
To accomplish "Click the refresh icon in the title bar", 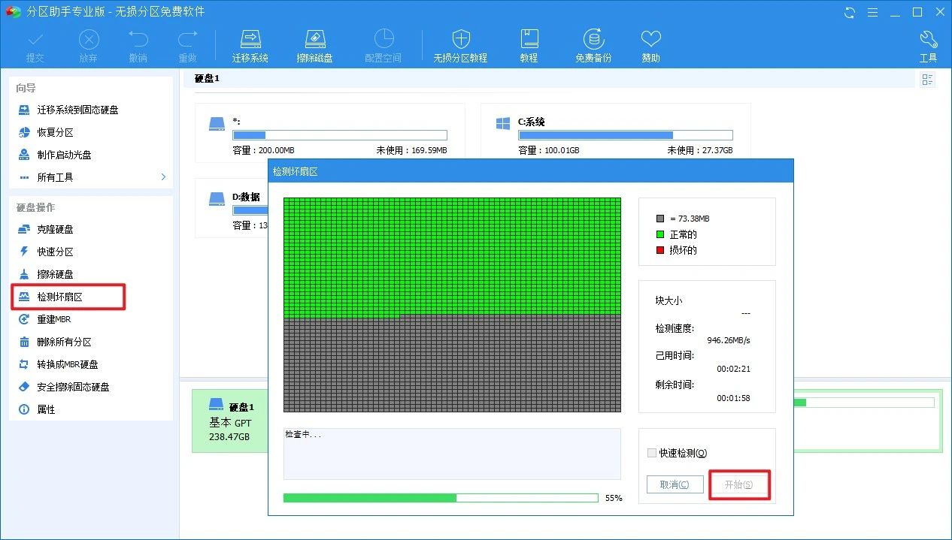I will (x=849, y=12).
